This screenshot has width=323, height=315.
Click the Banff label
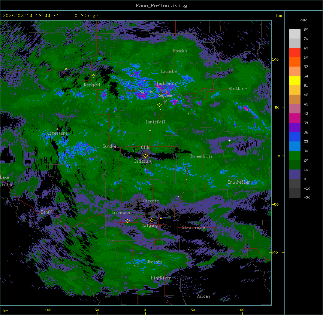46,212
